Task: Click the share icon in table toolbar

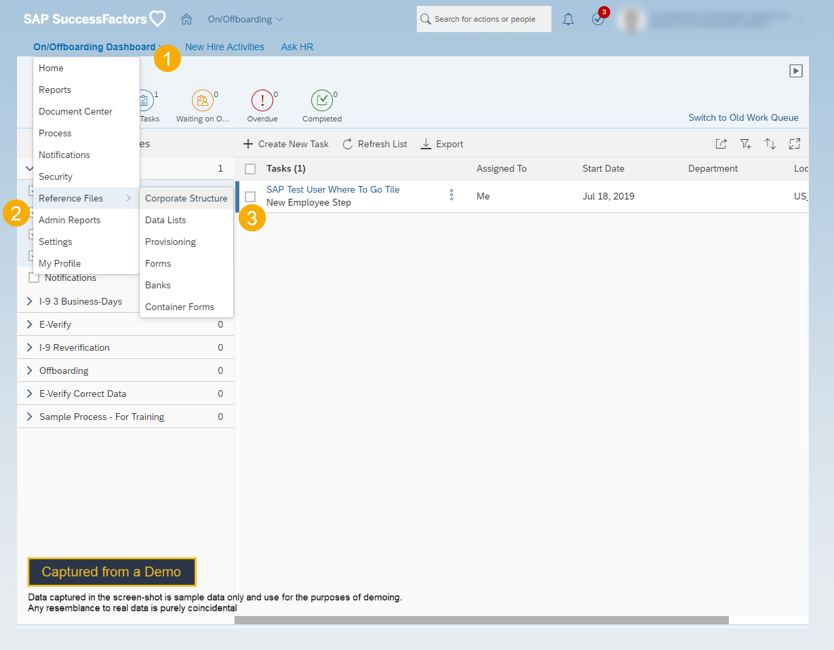Action: click(721, 144)
